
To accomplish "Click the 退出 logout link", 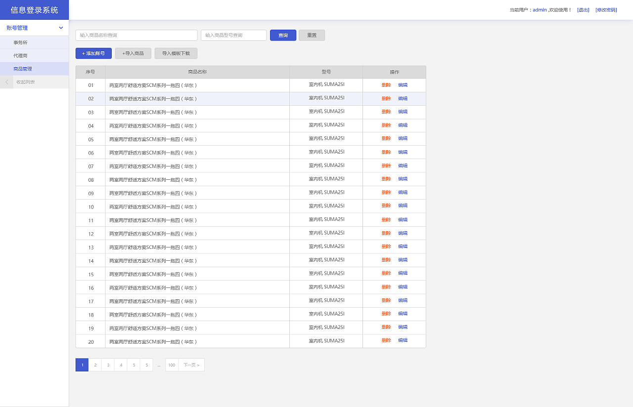I will 583,10.
